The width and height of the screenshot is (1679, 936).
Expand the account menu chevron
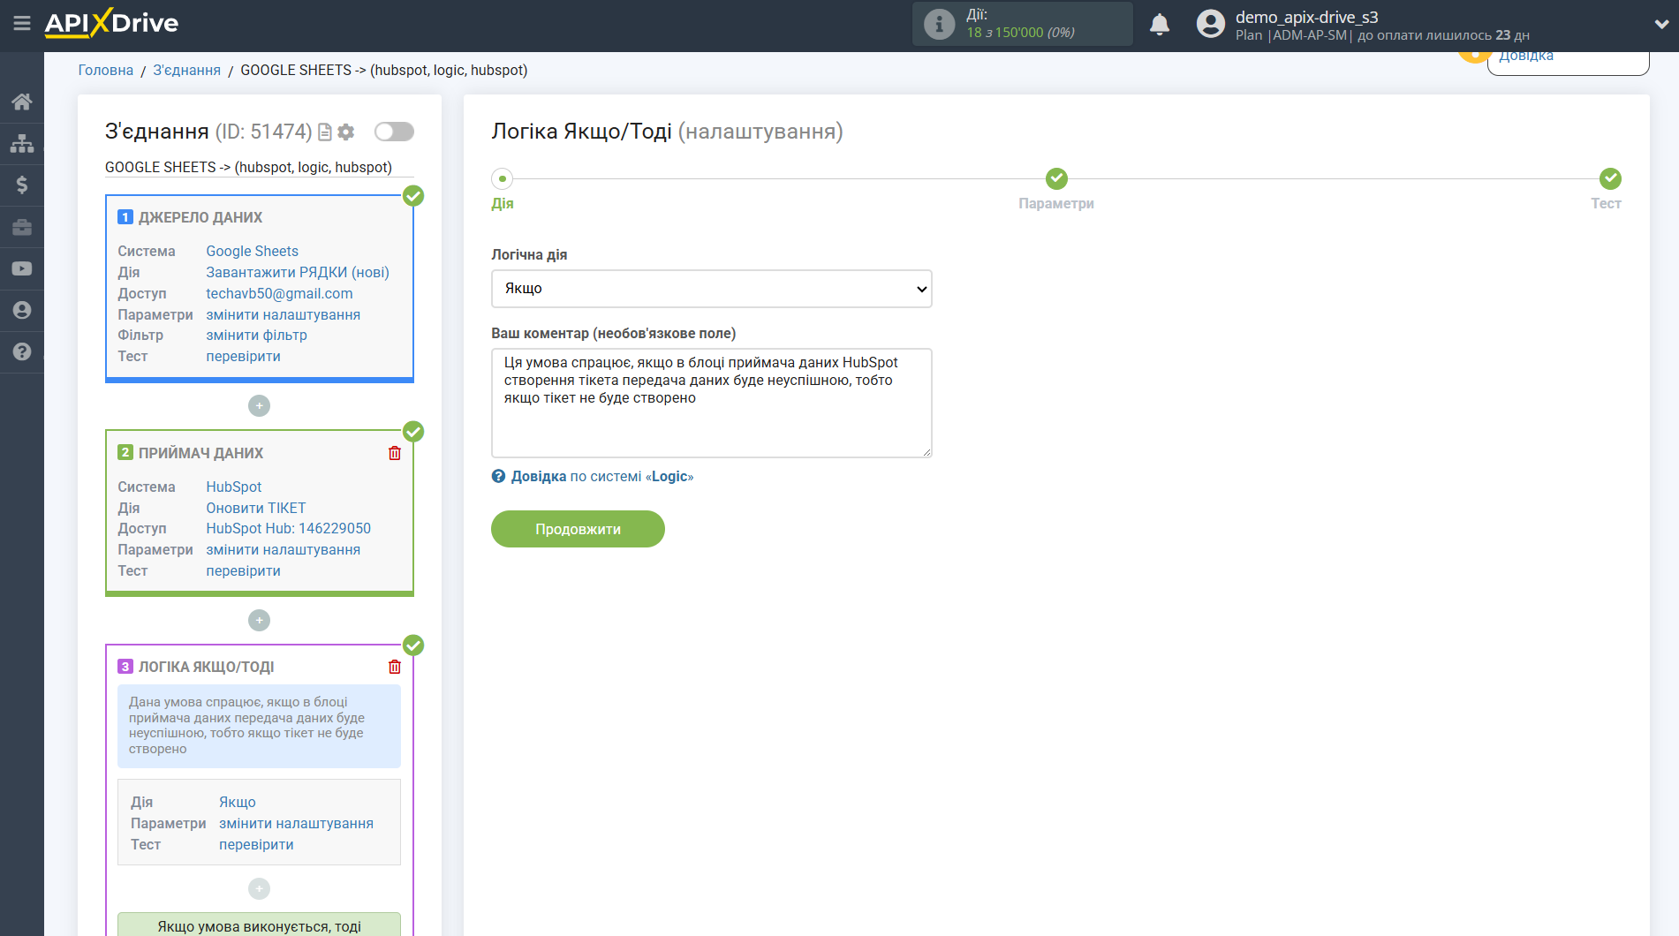(1661, 25)
